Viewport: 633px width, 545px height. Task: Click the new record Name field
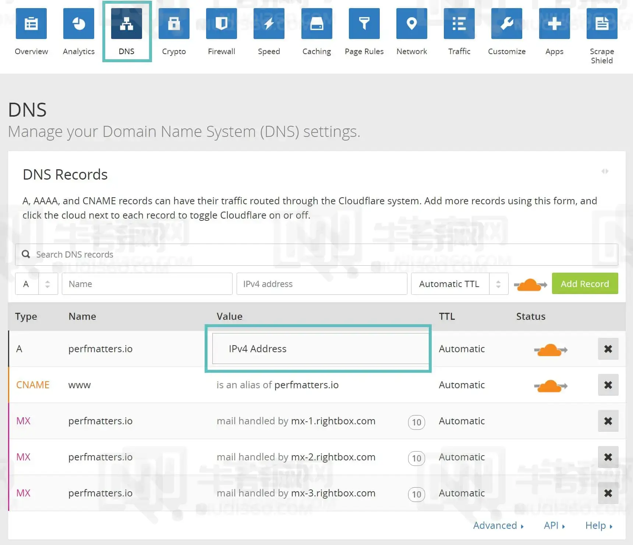click(x=147, y=284)
